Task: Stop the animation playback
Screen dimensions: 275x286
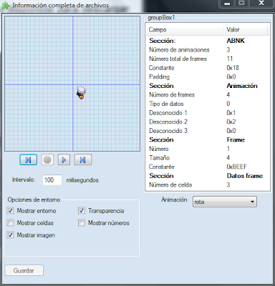Action: click(47, 159)
